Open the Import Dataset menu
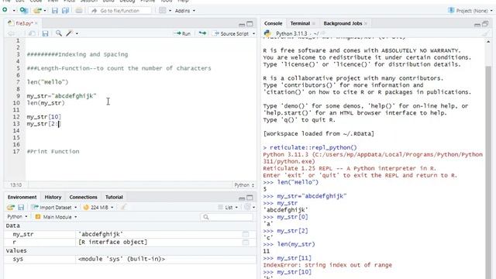The image size is (496, 279). coord(54,208)
